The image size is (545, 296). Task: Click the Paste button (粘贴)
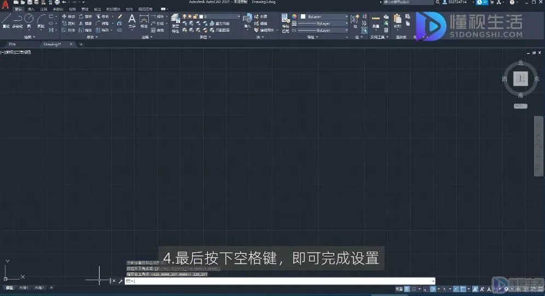click(398, 21)
